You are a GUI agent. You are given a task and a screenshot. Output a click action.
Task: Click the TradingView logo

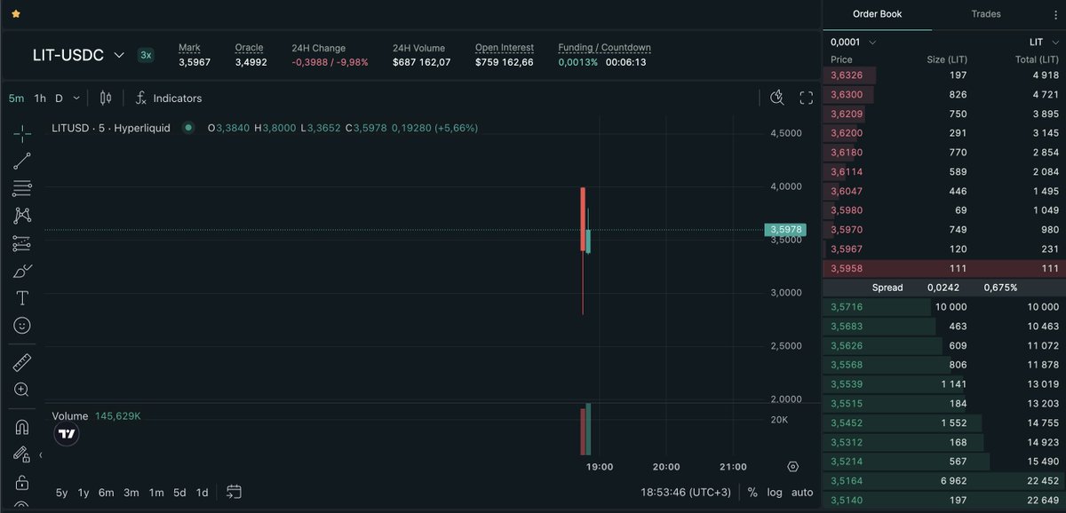pyautogui.click(x=67, y=433)
